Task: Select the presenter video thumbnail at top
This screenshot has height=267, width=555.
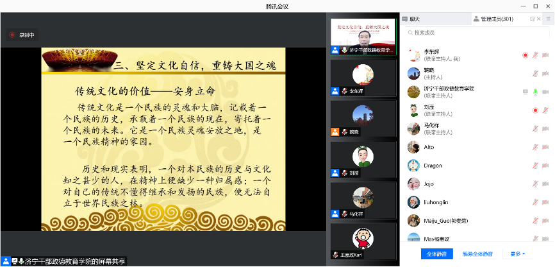Action: (363, 37)
